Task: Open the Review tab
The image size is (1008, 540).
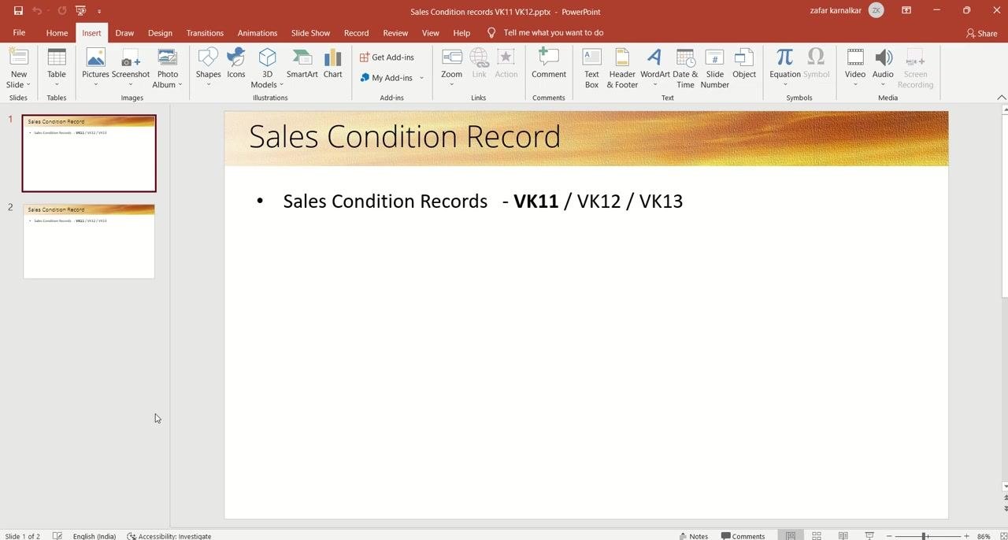Action: 395,33
